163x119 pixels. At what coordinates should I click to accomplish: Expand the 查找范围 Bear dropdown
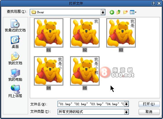point(103,12)
